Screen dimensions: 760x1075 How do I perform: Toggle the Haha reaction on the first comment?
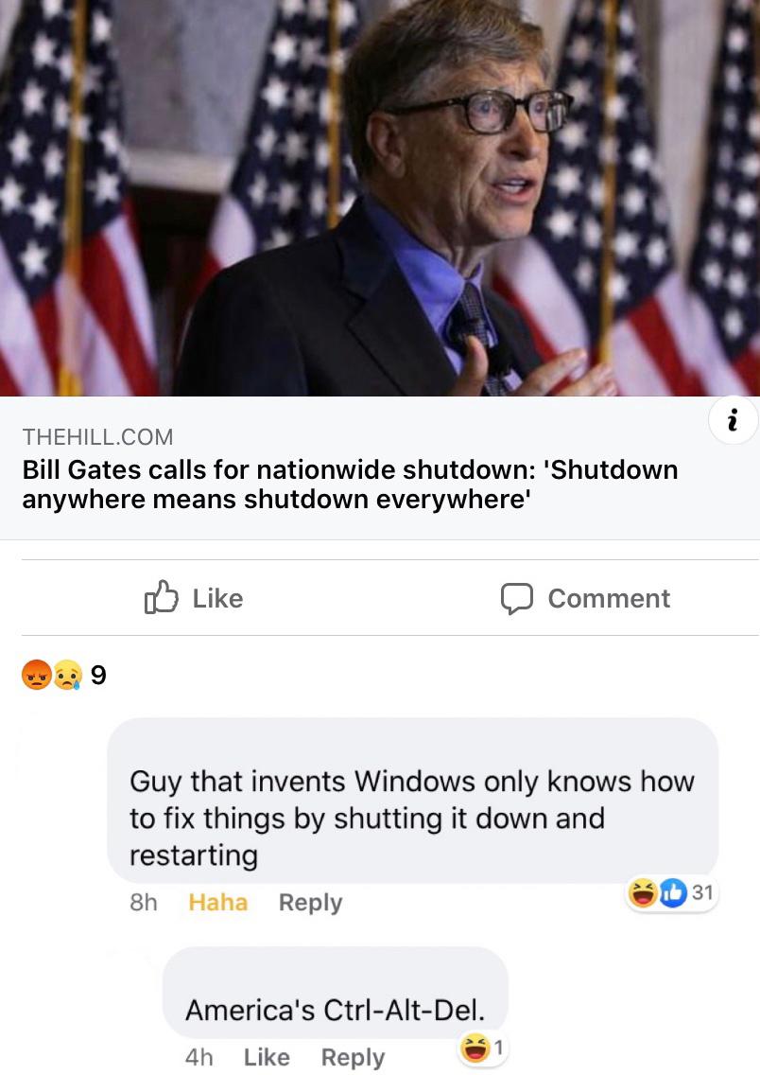(x=217, y=902)
